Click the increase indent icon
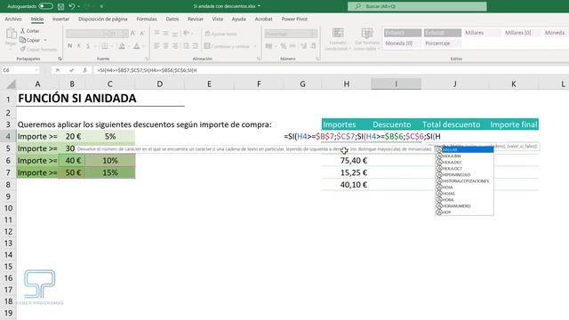This screenshot has width=569, height=320. coord(196,46)
